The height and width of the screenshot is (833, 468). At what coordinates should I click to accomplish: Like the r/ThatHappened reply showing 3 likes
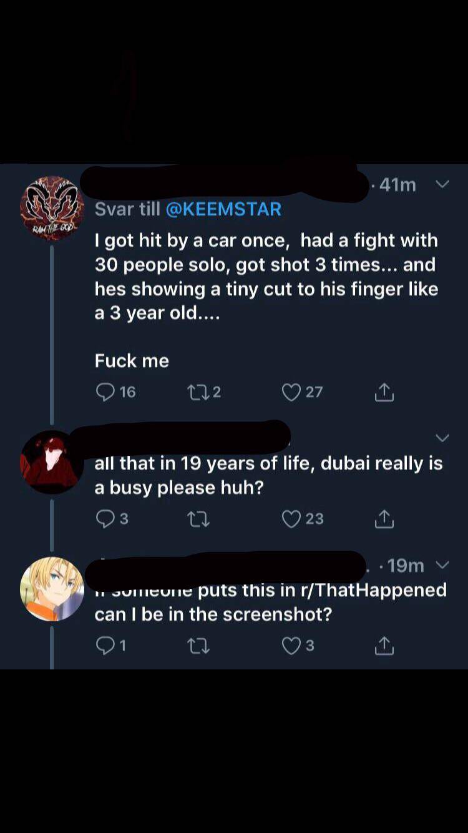(x=291, y=645)
